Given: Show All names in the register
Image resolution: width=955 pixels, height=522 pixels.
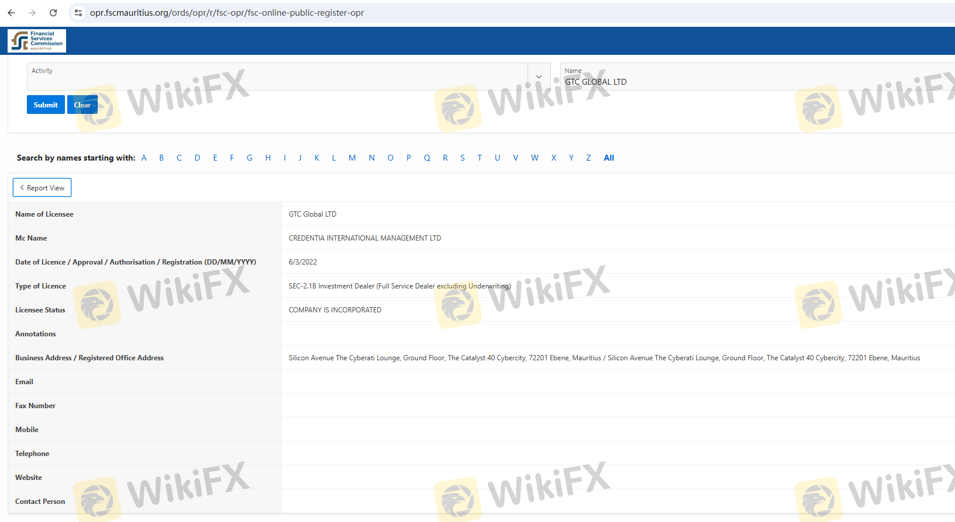Looking at the screenshot, I should (x=609, y=158).
